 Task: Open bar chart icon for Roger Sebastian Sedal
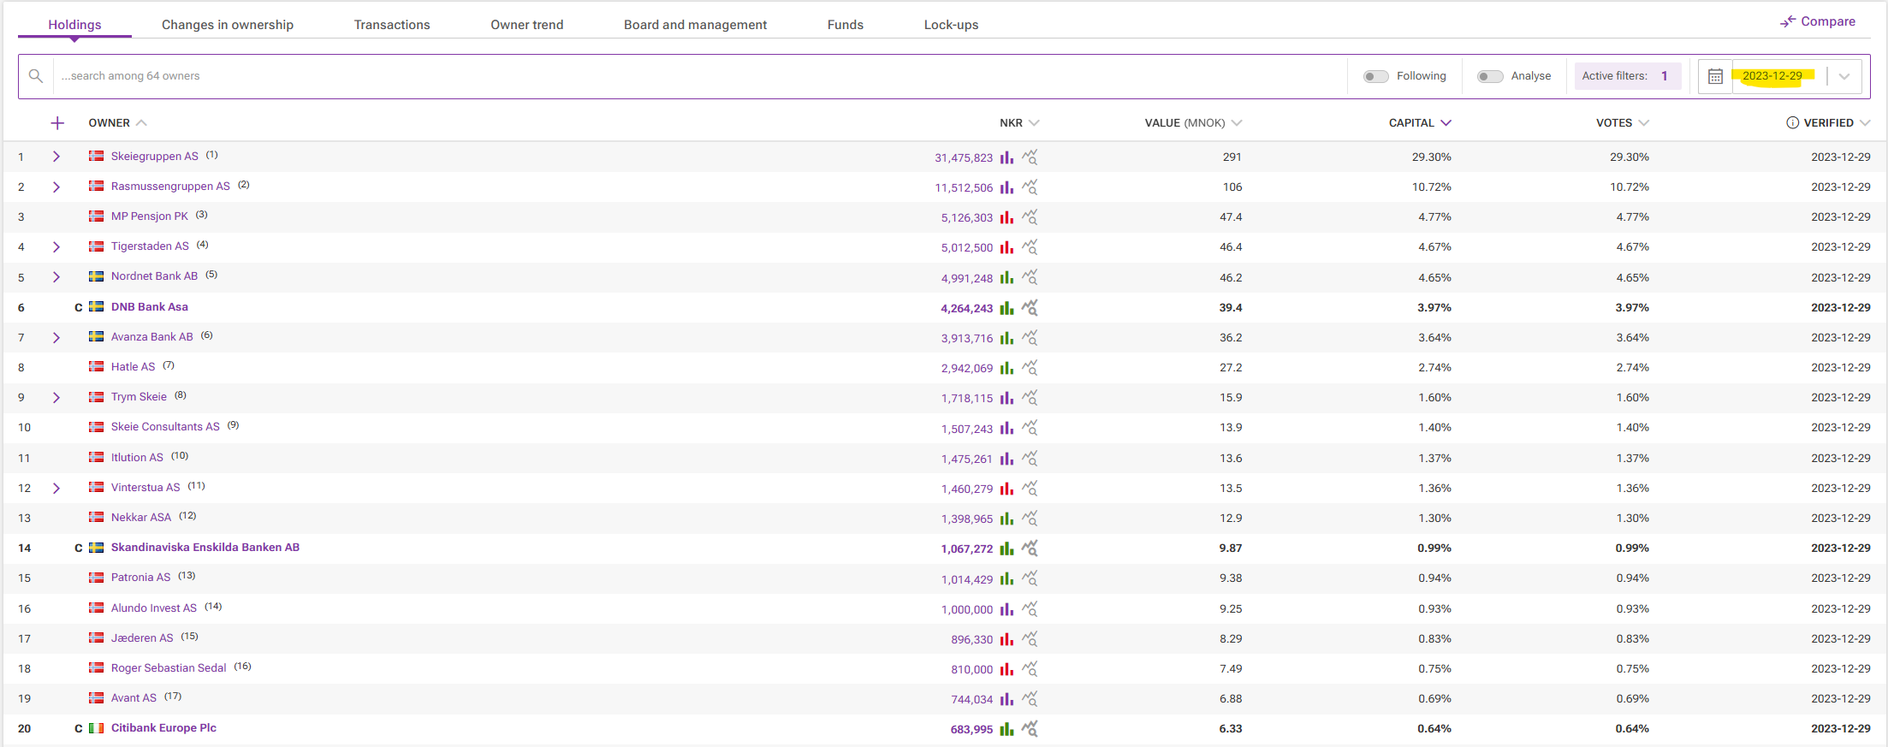point(1006,669)
